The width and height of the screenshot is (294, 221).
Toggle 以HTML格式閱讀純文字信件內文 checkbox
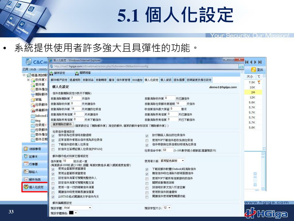[x=53, y=197]
